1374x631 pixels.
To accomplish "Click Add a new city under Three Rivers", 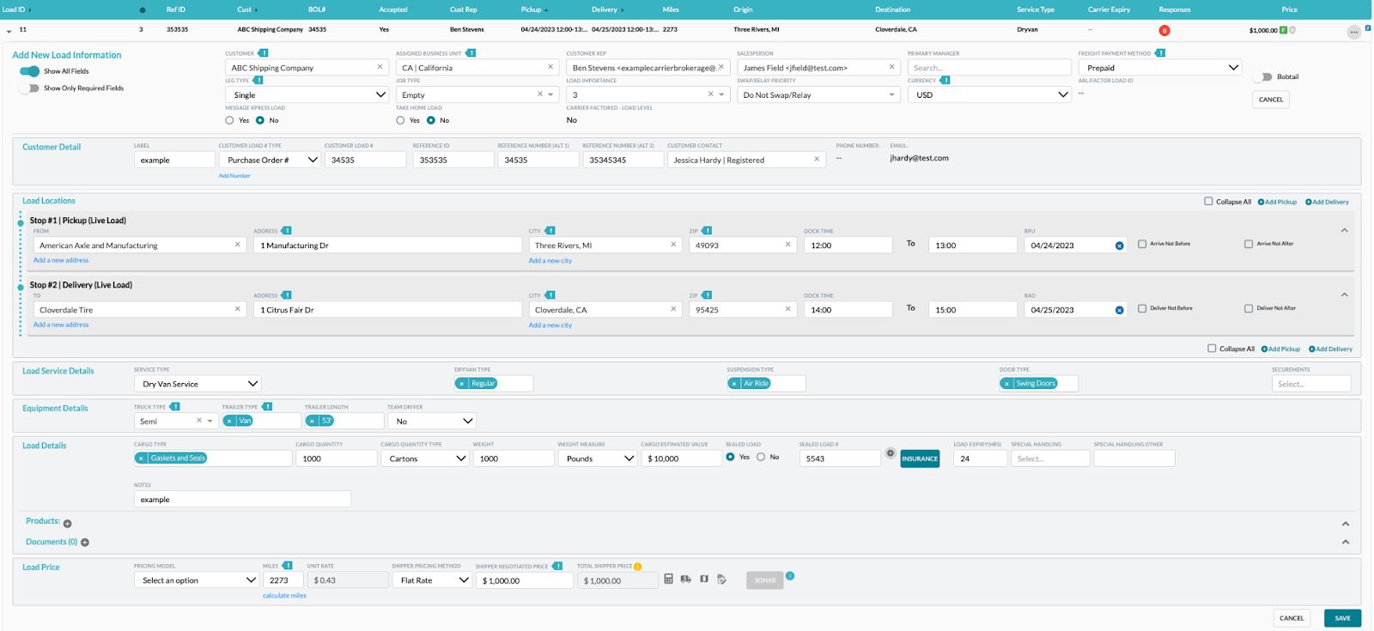I will pos(550,261).
